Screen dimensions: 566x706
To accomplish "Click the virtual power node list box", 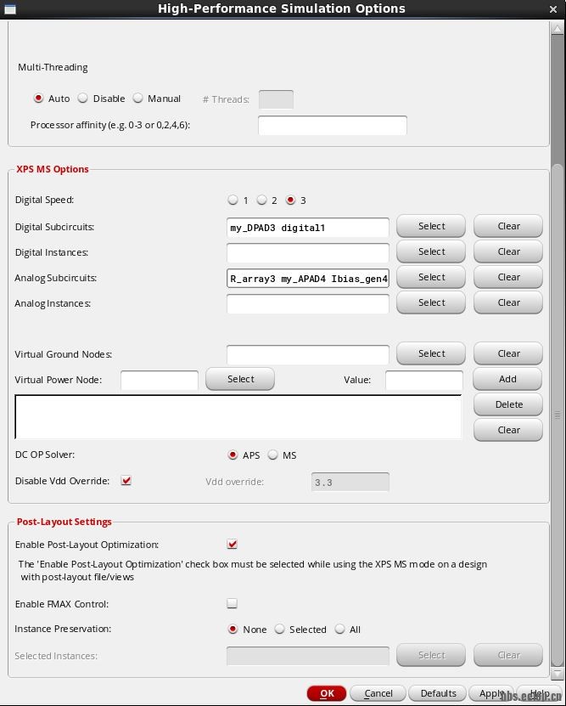I will [x=238, y=417].
